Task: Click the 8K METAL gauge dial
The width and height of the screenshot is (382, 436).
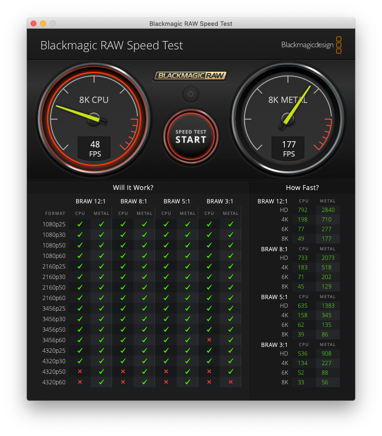Action: pyautogui.click(x=288, y=119)
